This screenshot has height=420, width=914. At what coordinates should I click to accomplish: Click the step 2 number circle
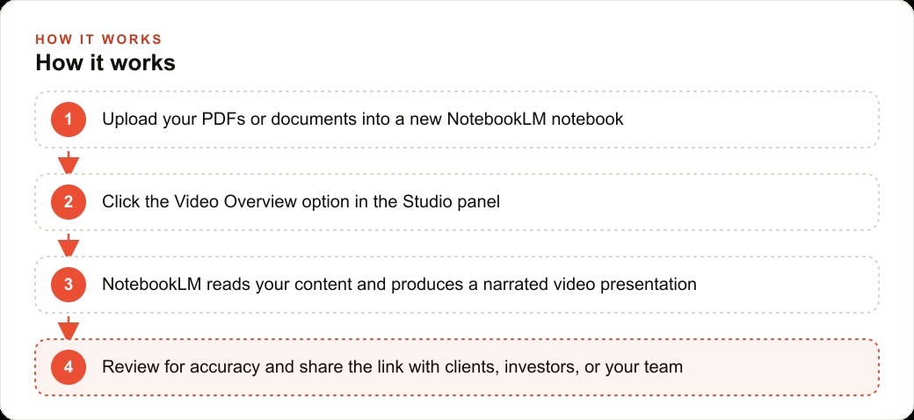[69, 202]
